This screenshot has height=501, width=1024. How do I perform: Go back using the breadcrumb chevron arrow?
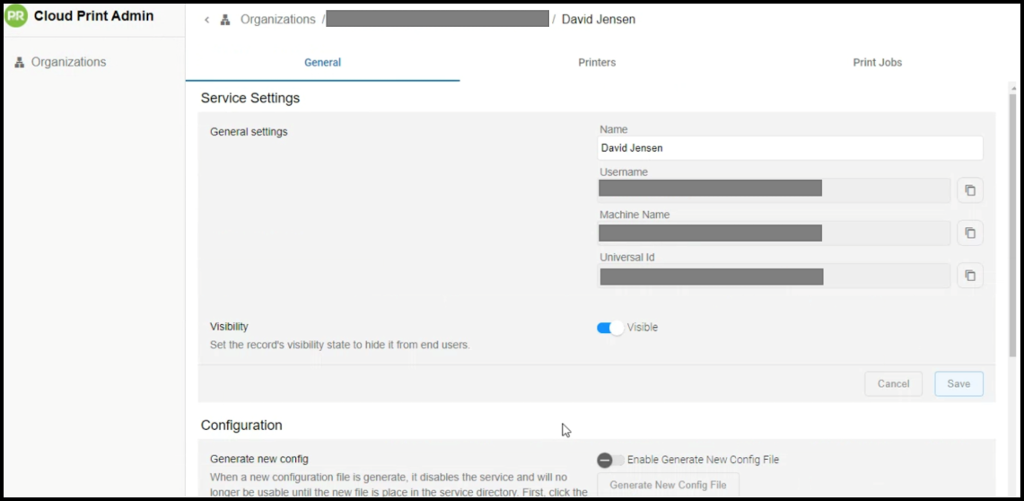(207, 20)
